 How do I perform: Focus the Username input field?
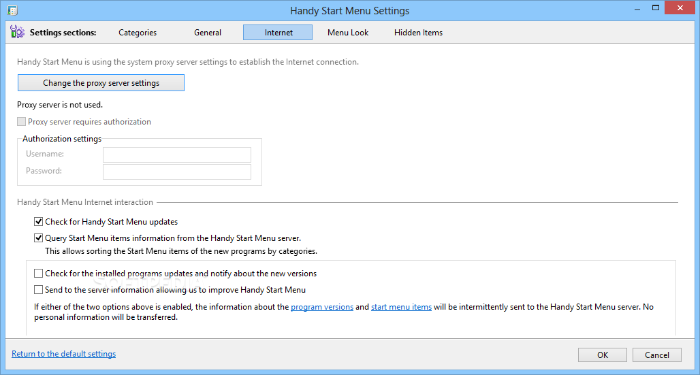[177, 154]
